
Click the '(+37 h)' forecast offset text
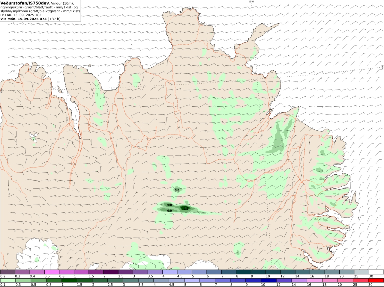(x=54, y=19)
